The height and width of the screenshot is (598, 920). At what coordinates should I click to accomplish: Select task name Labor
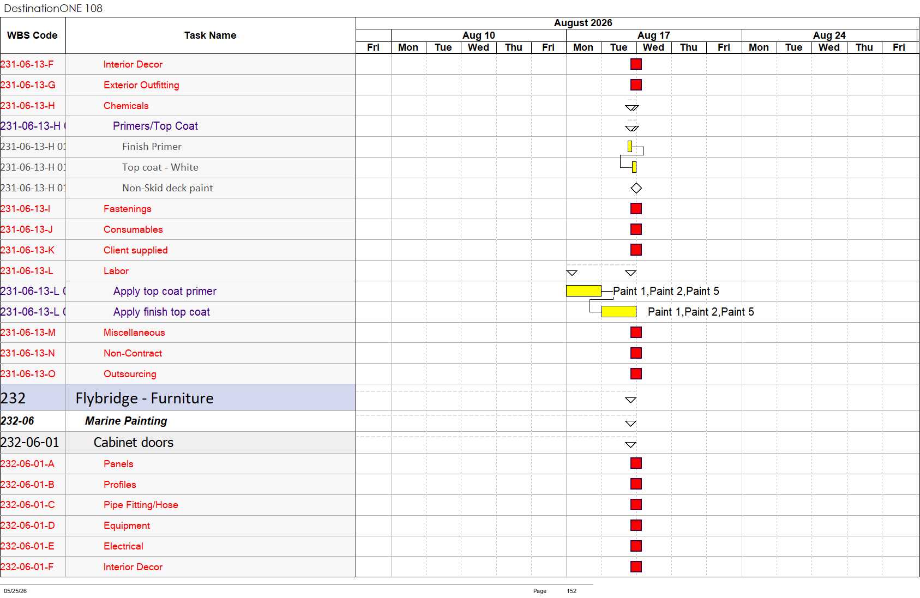pos(116,271)
